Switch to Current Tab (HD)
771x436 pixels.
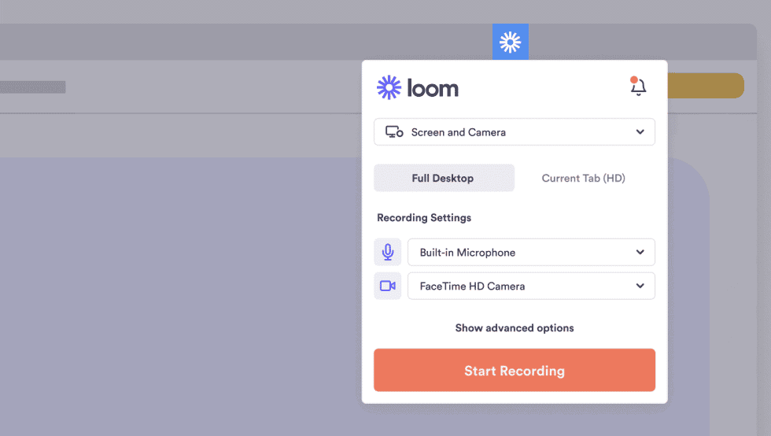pyautogui.click(x=583, y=178)
